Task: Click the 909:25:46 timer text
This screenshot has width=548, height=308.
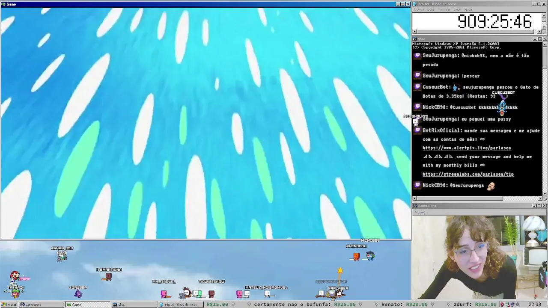Action: (495, 21)
